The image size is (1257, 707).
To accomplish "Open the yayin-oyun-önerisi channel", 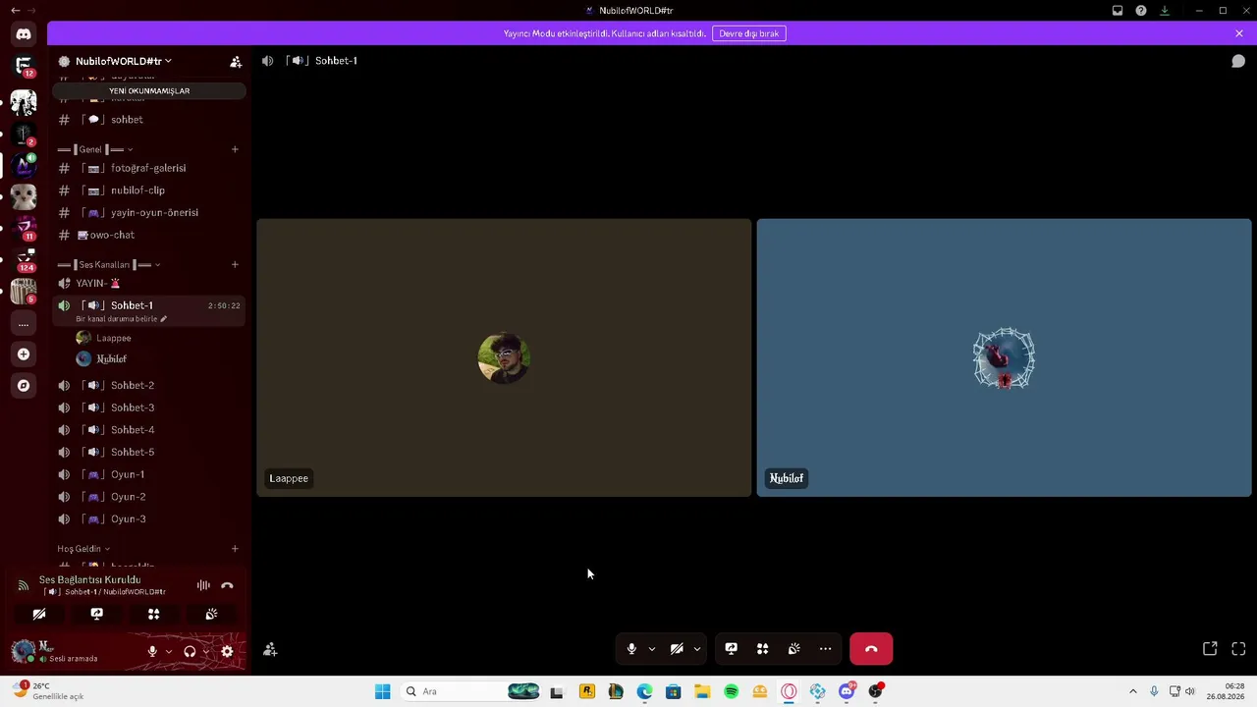I will pos(148,213).
